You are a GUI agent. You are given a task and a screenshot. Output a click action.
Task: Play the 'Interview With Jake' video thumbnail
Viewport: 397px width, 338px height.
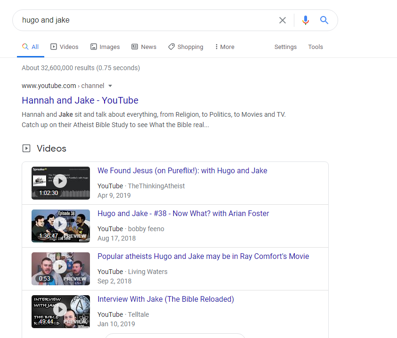click(x=60, y=312)
